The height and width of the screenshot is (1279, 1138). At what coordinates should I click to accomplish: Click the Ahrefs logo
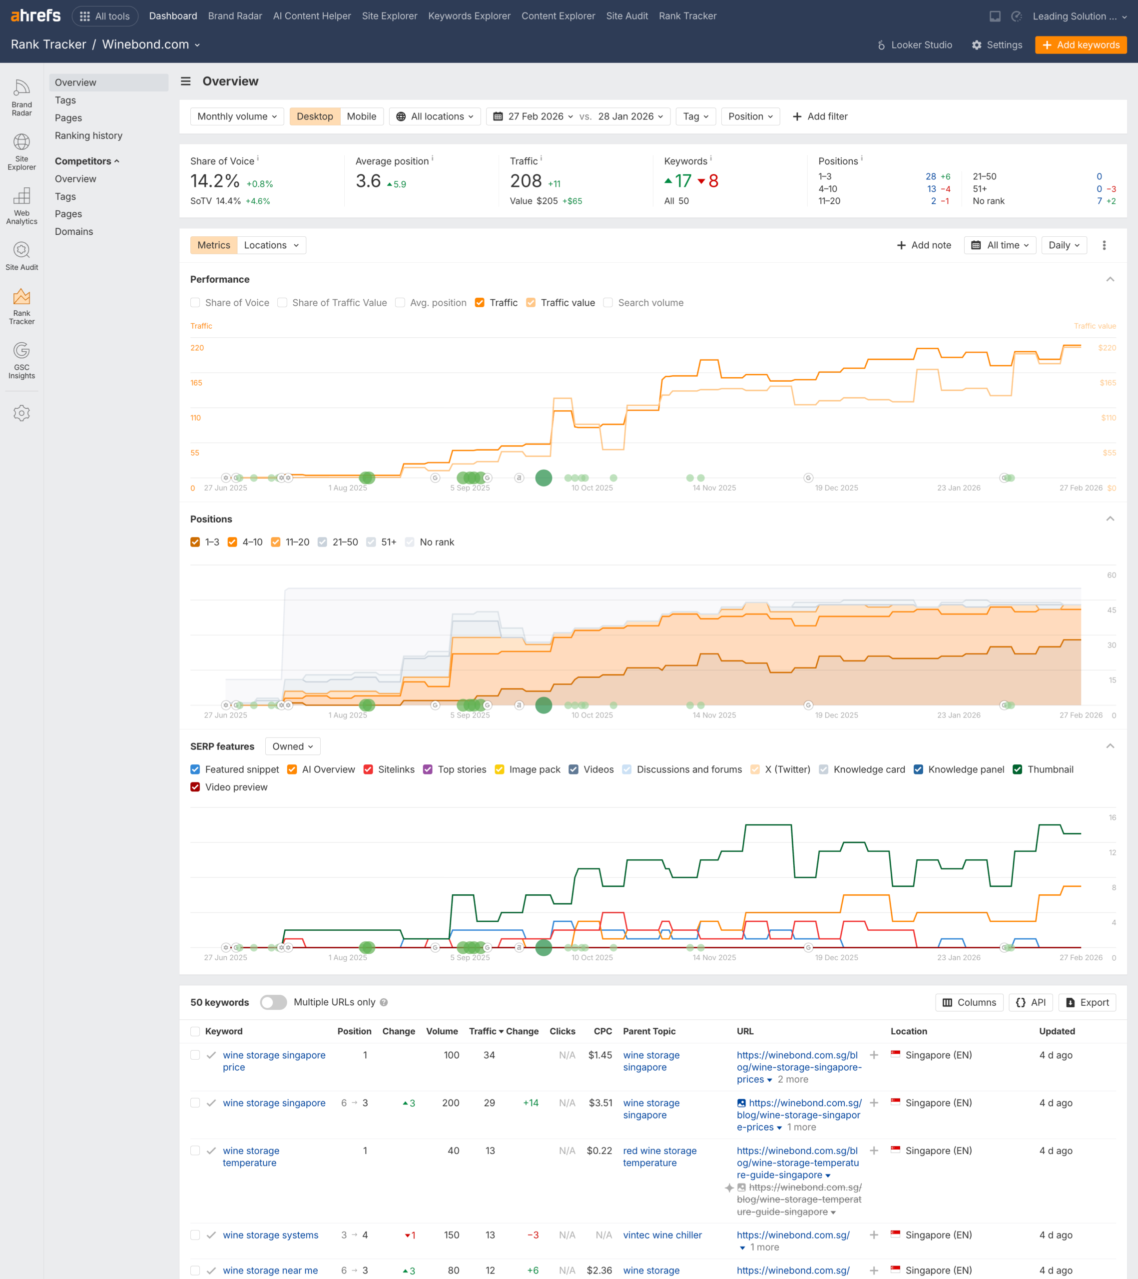click(35, 15)
